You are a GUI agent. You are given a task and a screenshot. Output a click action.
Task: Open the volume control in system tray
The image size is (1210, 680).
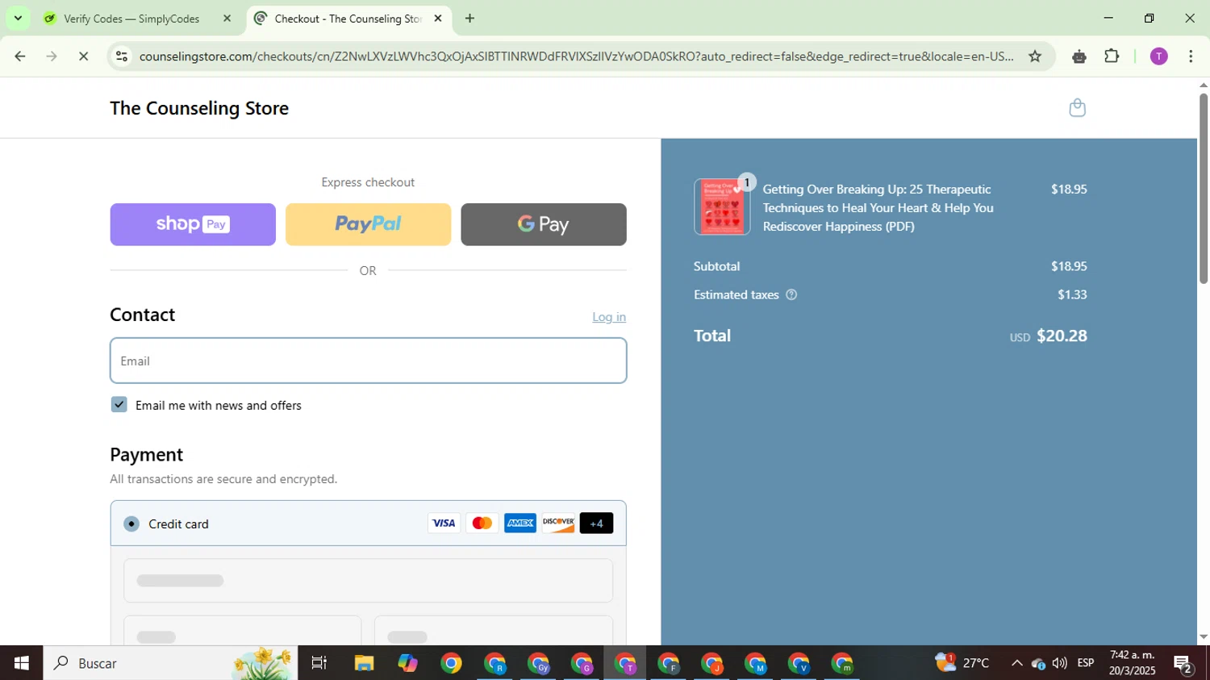(1060, 663)
